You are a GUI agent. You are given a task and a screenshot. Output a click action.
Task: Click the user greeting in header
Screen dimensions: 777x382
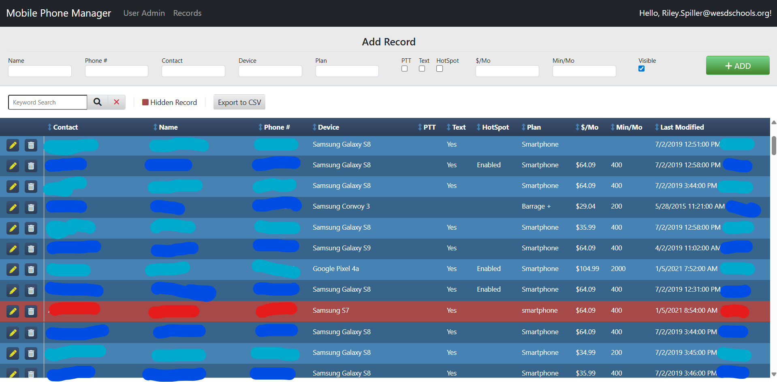click(x=705, y=13)
